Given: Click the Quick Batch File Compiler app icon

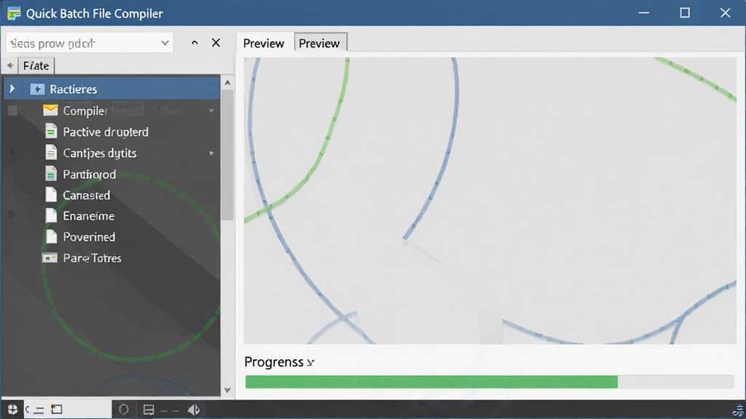Looking at the screenshot, I should click(x=14, y=13).
